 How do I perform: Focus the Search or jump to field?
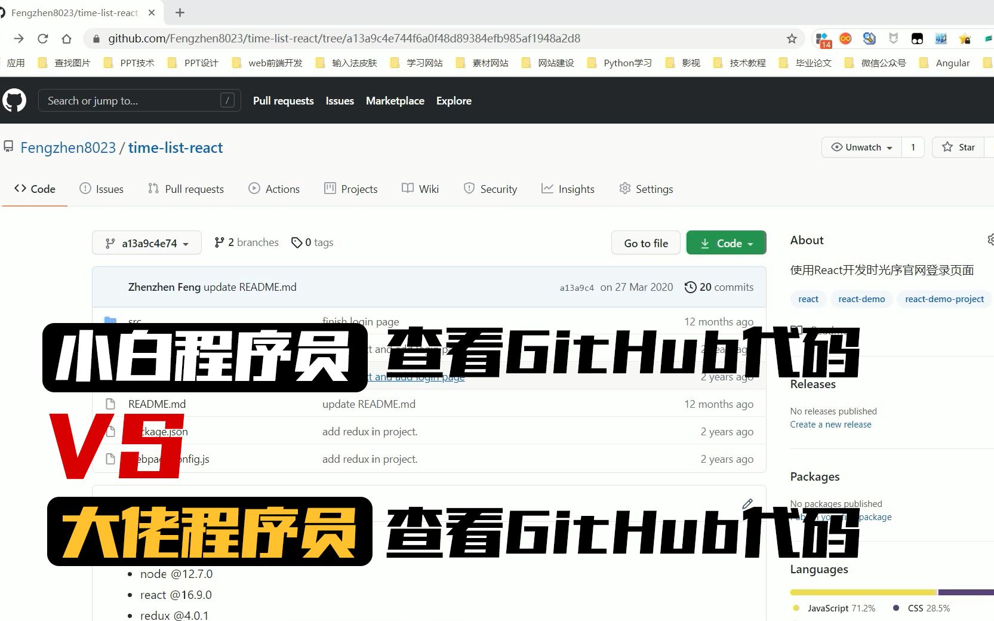coord(140,100)
